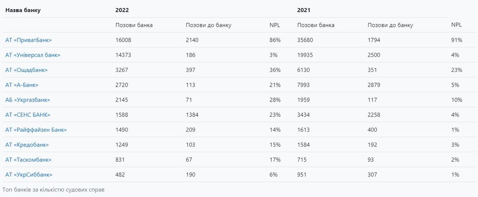Open АБ «Укргазбанк» link
Image resolution: width=478 pixels, height=197 pixels.
point(28,100)
